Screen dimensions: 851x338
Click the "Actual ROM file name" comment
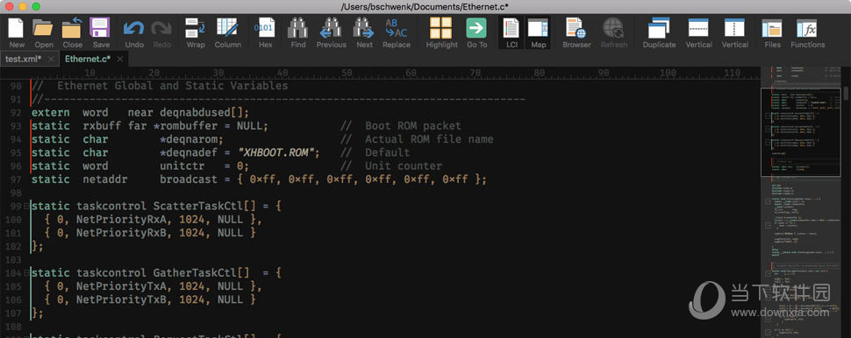[x=429, y=139]
